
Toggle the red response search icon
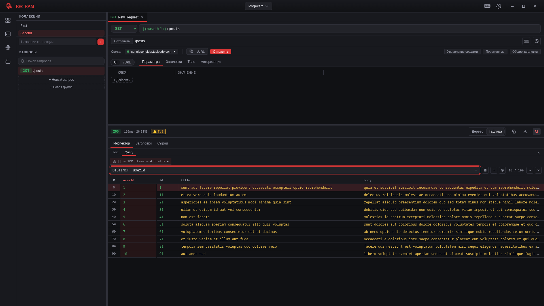[x=536, y=131]
